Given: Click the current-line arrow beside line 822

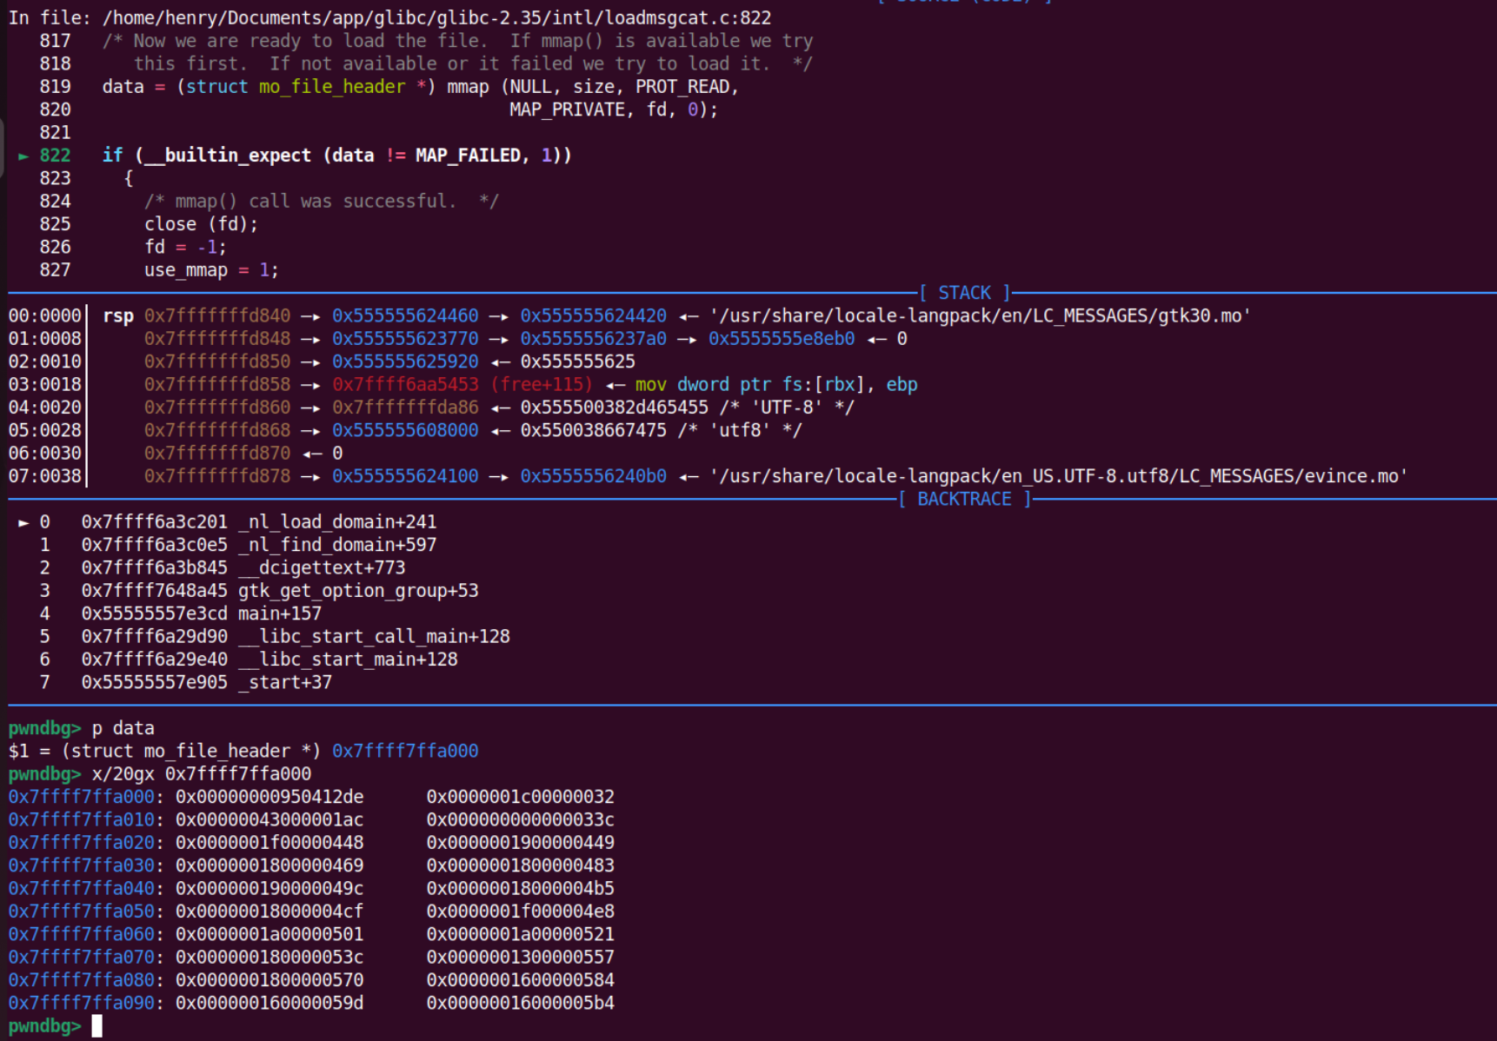Looking at the screenshot, I should (23, 156).
